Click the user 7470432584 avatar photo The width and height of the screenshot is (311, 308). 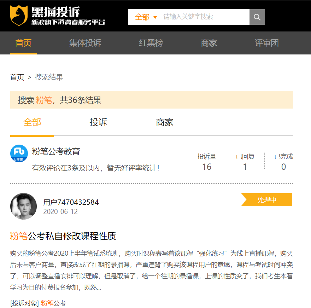point(23,206)
